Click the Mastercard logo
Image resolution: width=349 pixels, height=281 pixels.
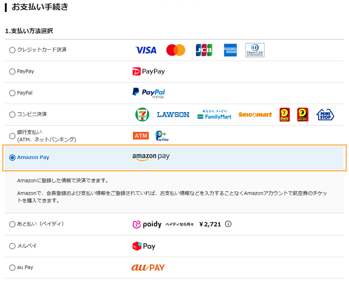[175, 50]
